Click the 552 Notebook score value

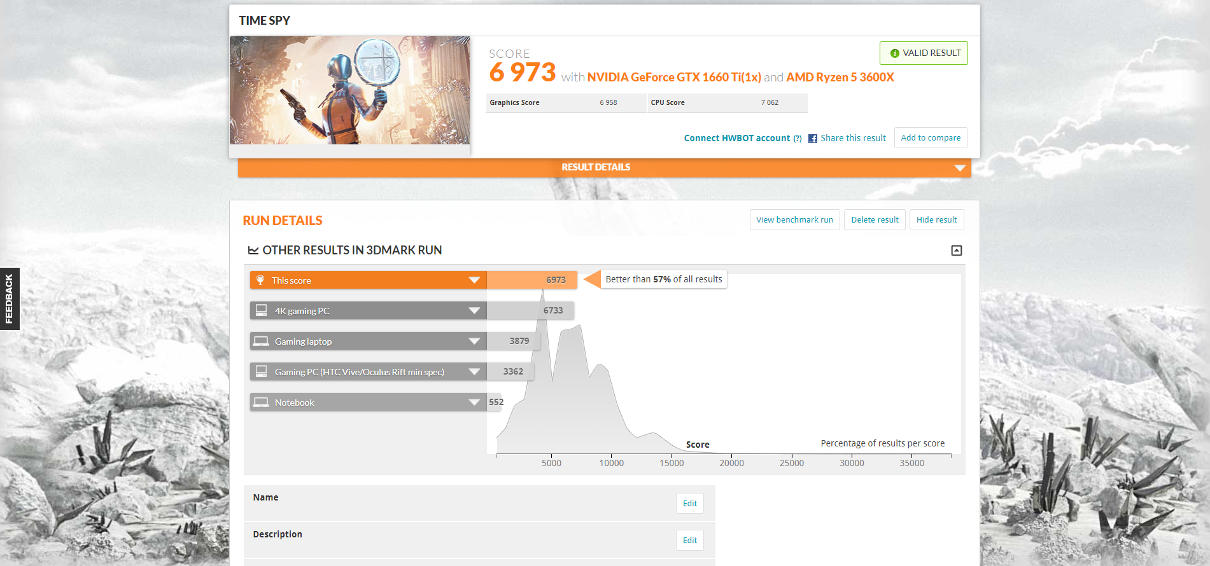[x=496, y=402]
